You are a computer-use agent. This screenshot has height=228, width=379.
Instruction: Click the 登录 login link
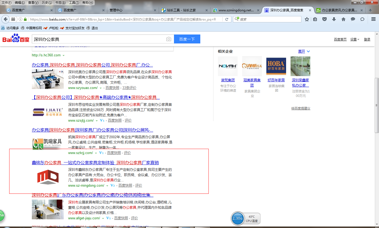point(367,39)
